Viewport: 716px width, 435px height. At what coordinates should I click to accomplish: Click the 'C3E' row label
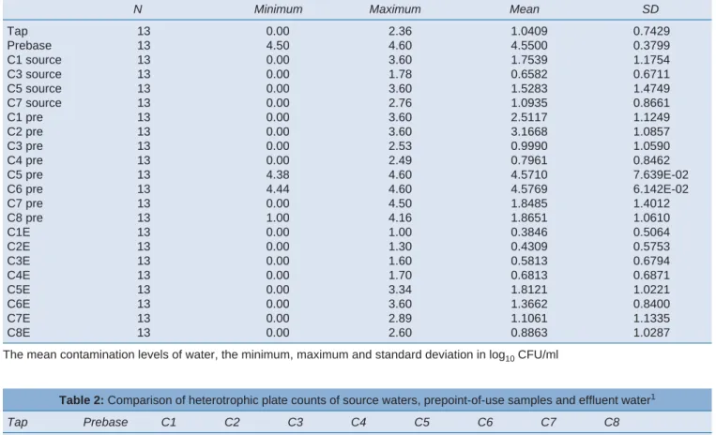[19, 261]
